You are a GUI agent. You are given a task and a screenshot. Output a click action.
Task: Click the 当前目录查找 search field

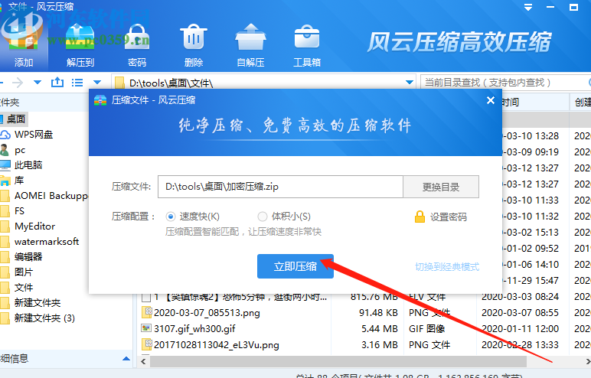click(504, 82)
